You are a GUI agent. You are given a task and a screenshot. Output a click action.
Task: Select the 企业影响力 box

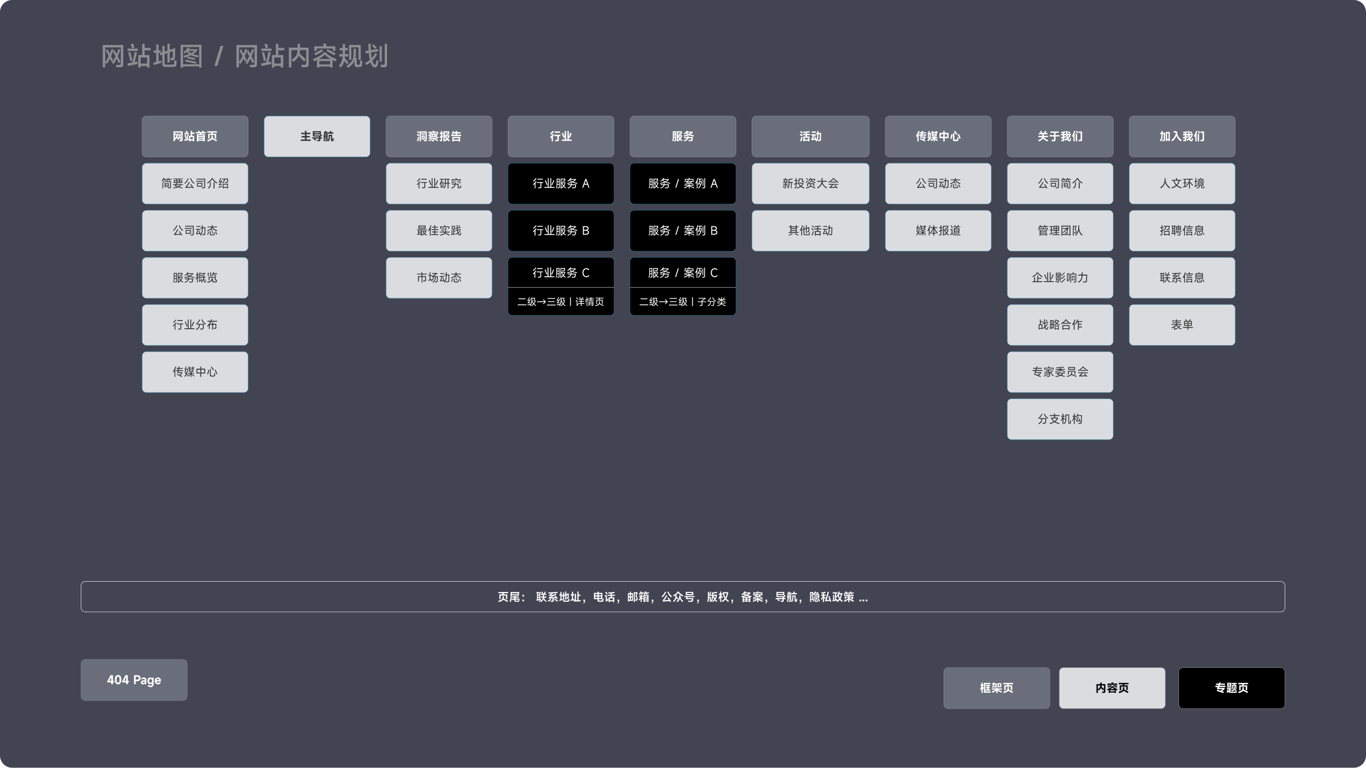point(1060,278)
